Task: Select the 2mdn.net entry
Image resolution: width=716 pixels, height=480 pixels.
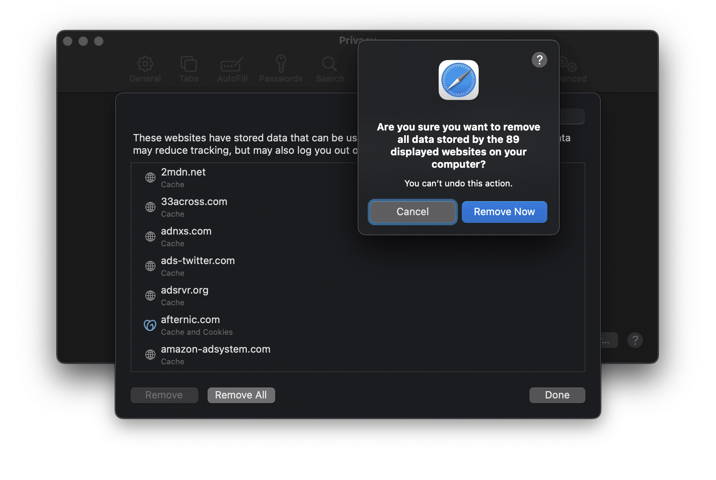Action: click(x=183, y=177)
